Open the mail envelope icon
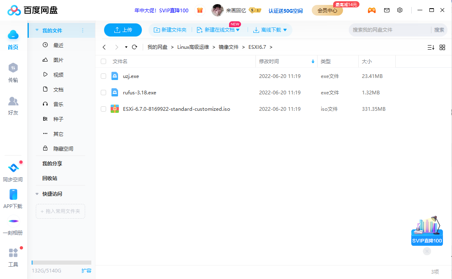Viewport: 452px width, 279px height. tap(387, 10)
